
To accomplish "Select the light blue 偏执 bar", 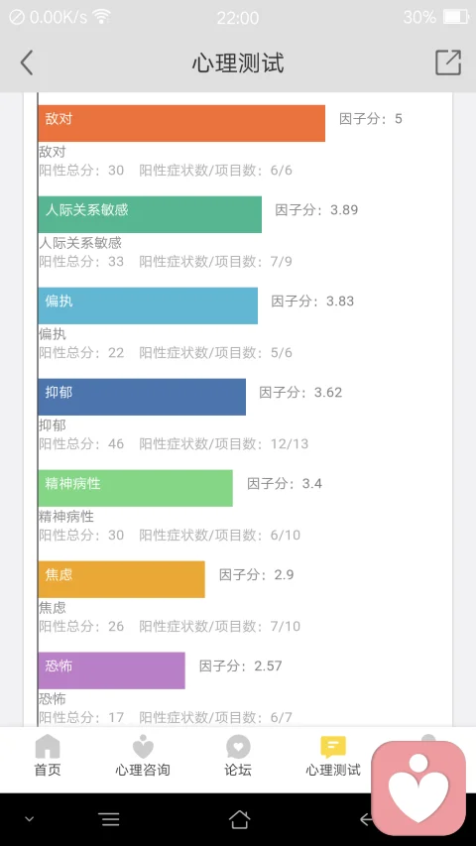I will 148,305.
